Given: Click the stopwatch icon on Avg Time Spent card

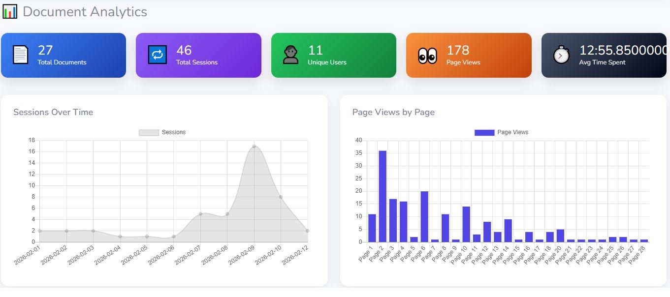Looking at the screenshot, I should (560, 54).
